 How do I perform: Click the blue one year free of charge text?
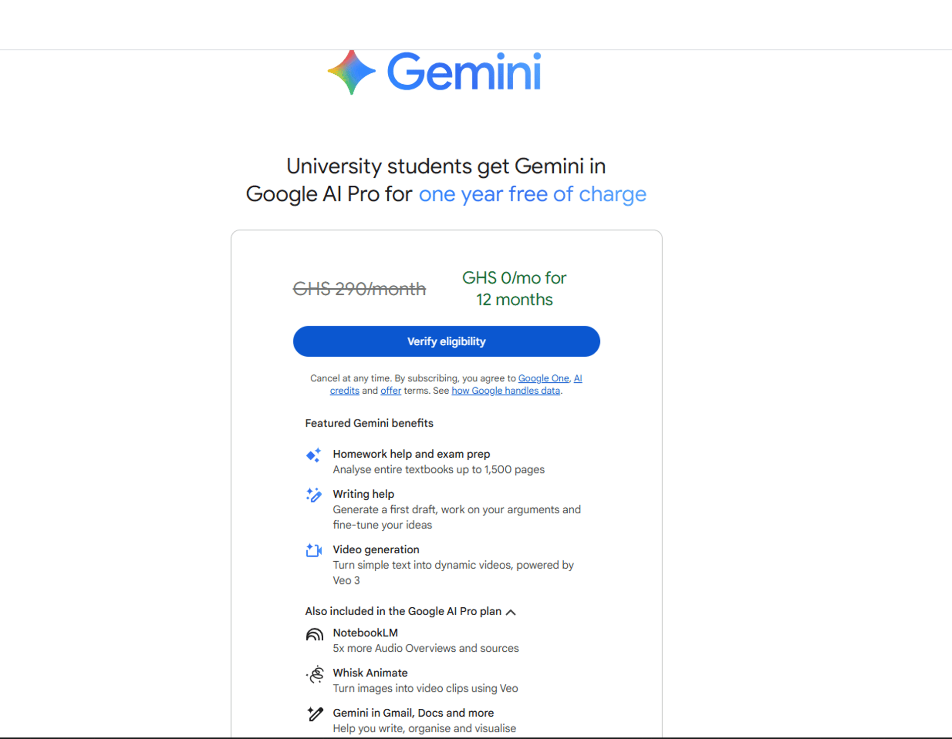533,194
